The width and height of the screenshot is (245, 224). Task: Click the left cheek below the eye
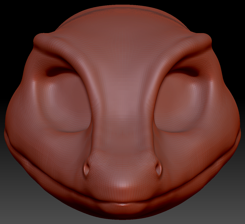60,147
